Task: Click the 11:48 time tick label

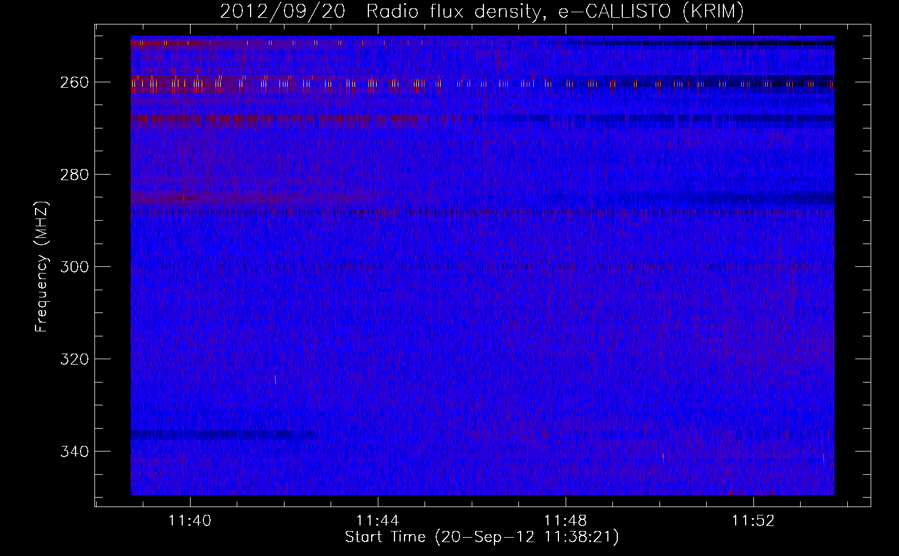Action: point(566,521)
